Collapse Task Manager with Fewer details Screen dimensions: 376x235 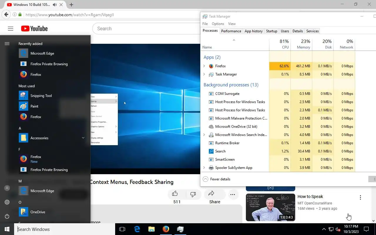coord(216,179)
